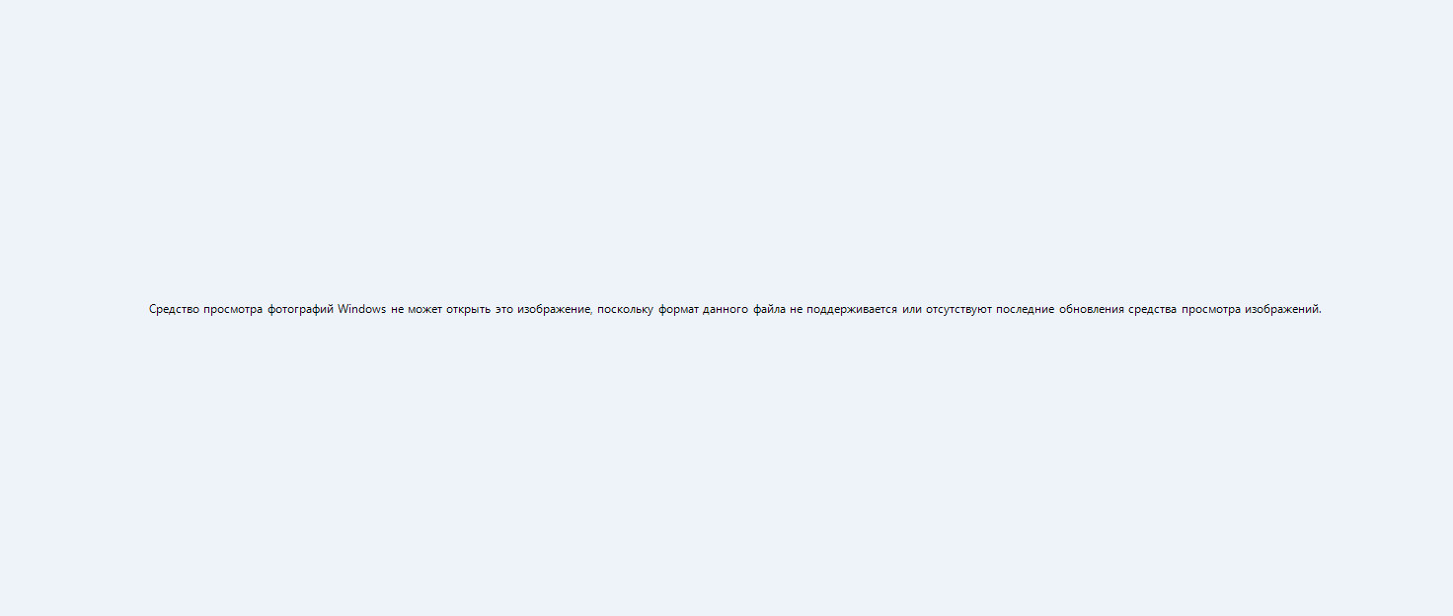
Task: Click the word "средства" near the message end
Action: (1153, 309)
